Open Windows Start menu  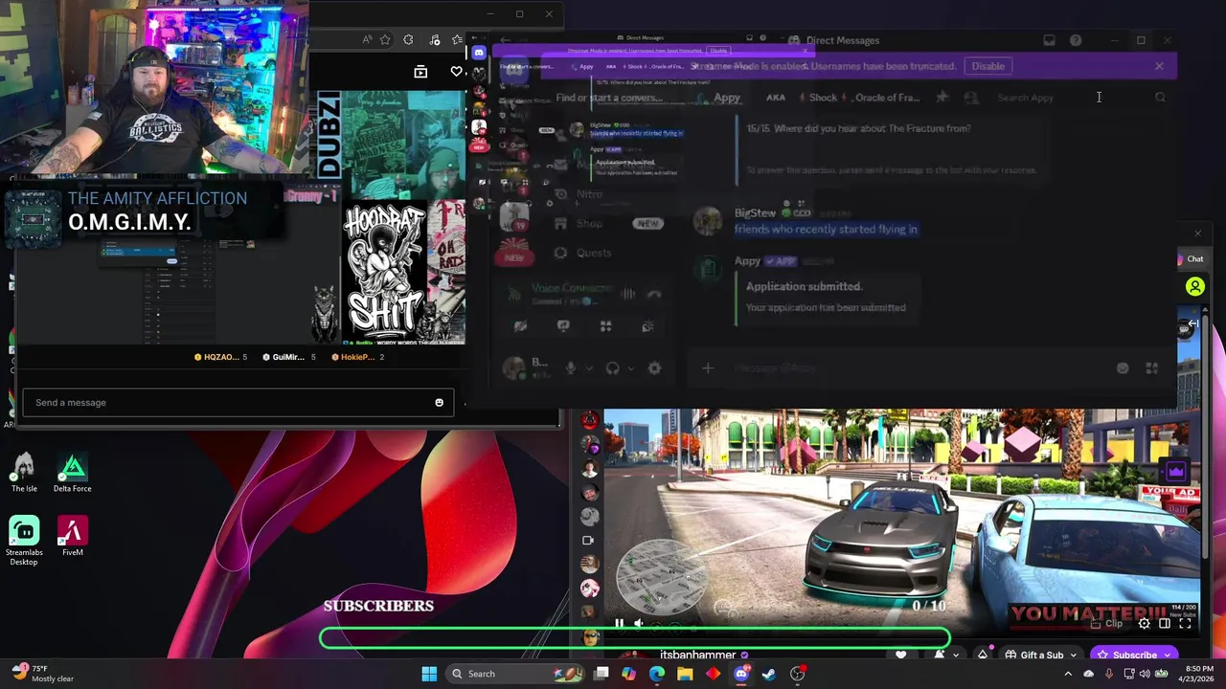coord(429,674)
